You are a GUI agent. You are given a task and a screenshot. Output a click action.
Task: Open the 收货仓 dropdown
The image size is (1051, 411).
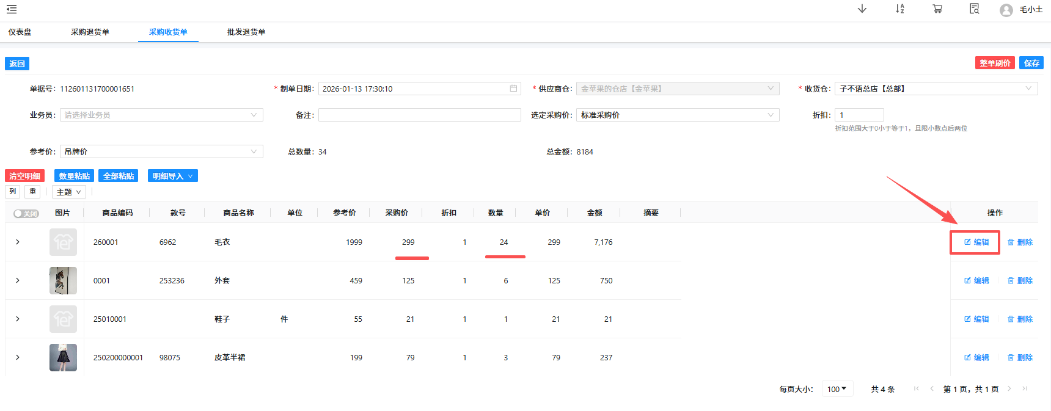pyautogui.click(x=936, y=89)
